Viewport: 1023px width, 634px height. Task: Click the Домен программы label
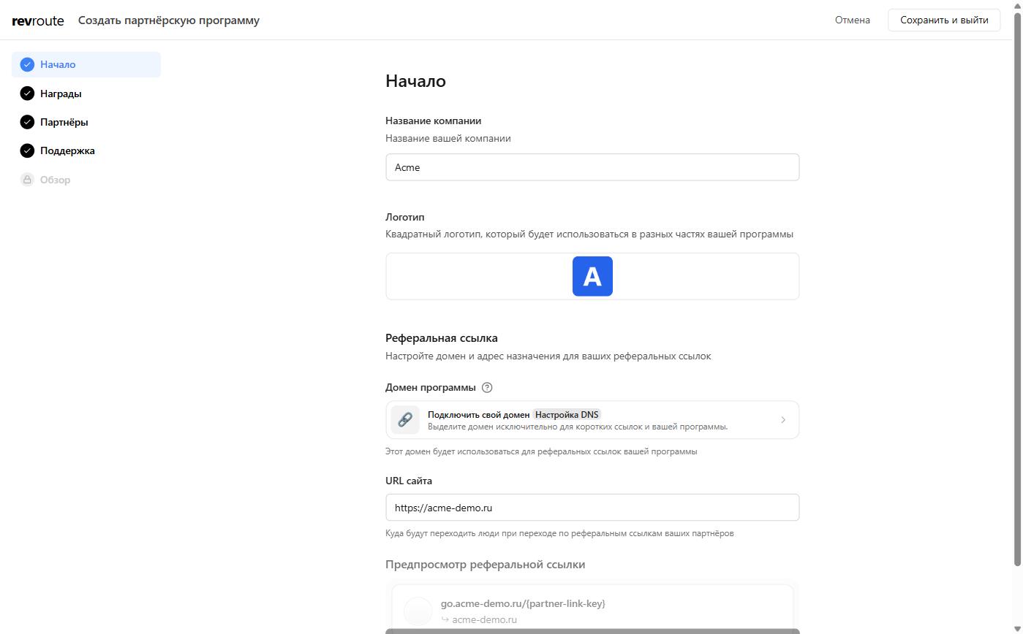[431, 388]
